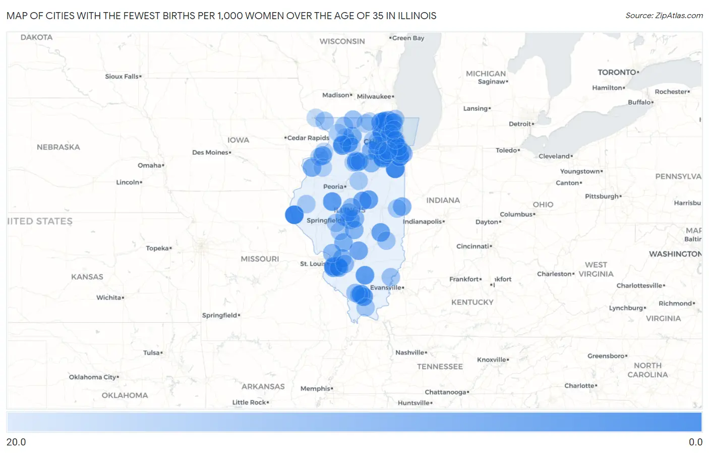This screenshot has height=453, width=709.
Task: Click the WISCONSIN state label
Action: 342,41
